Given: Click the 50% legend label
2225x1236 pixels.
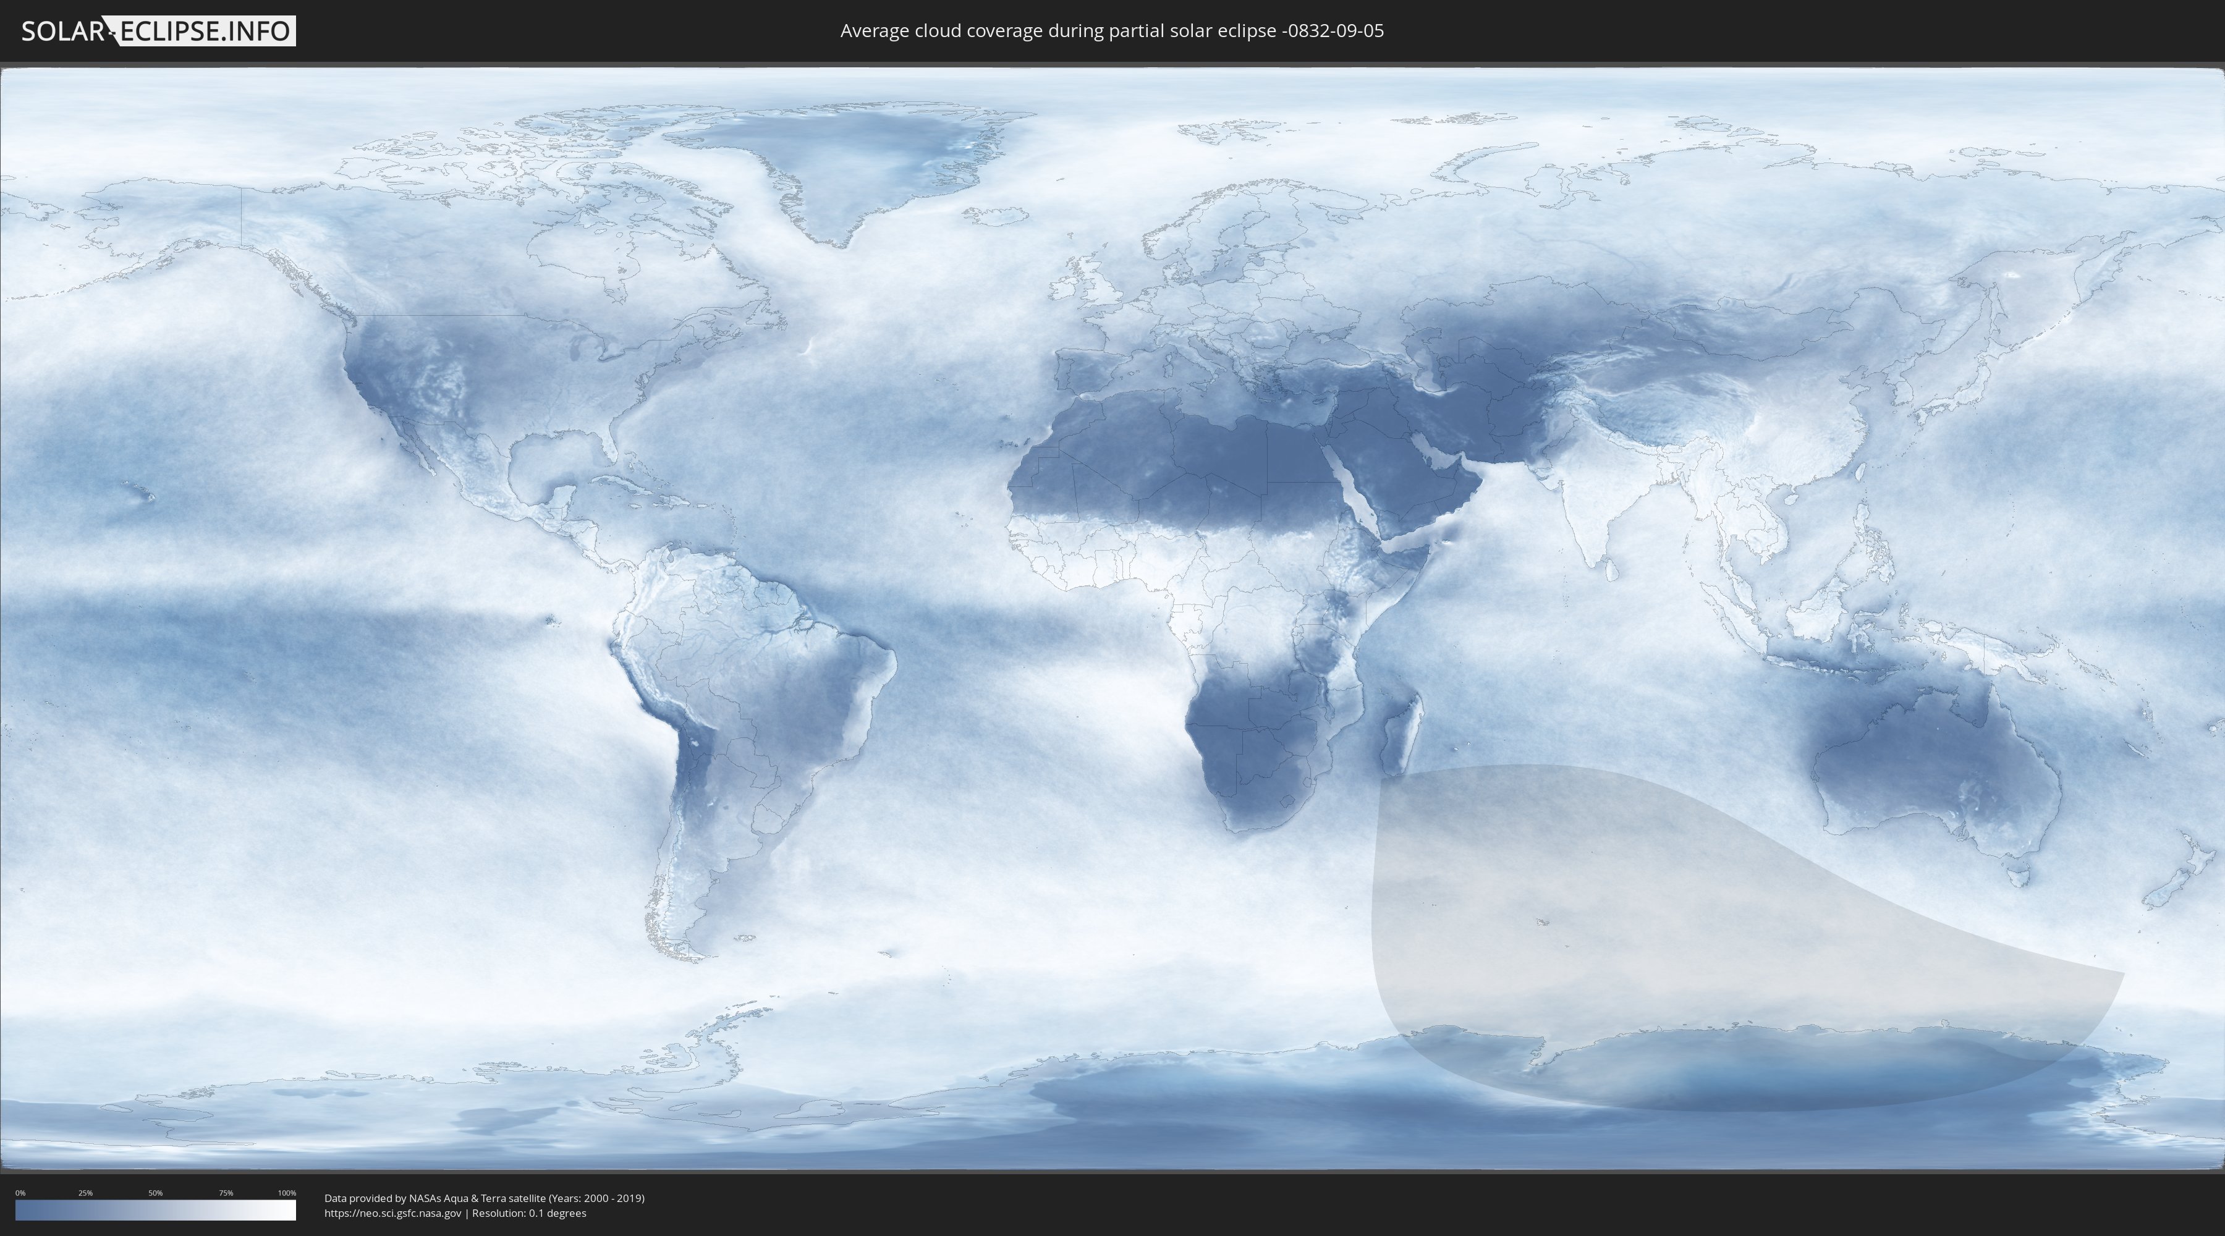Looking at the screenshot, I should point(156,1193).
